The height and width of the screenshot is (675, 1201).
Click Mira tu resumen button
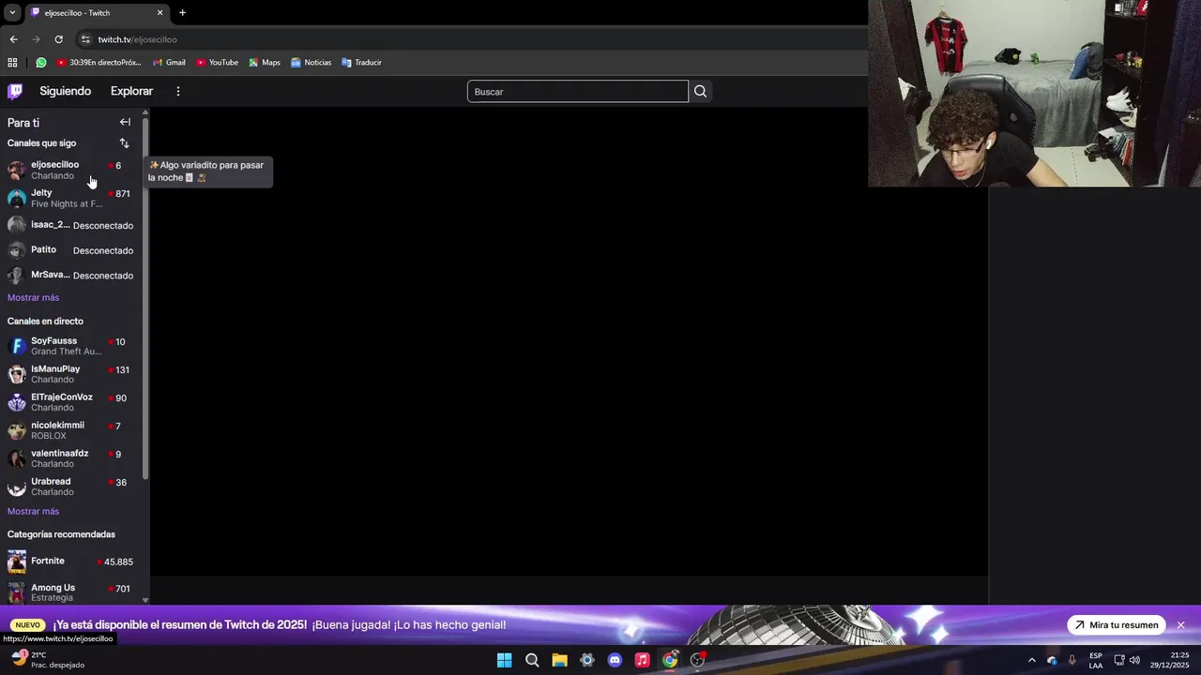[1117, 625]
